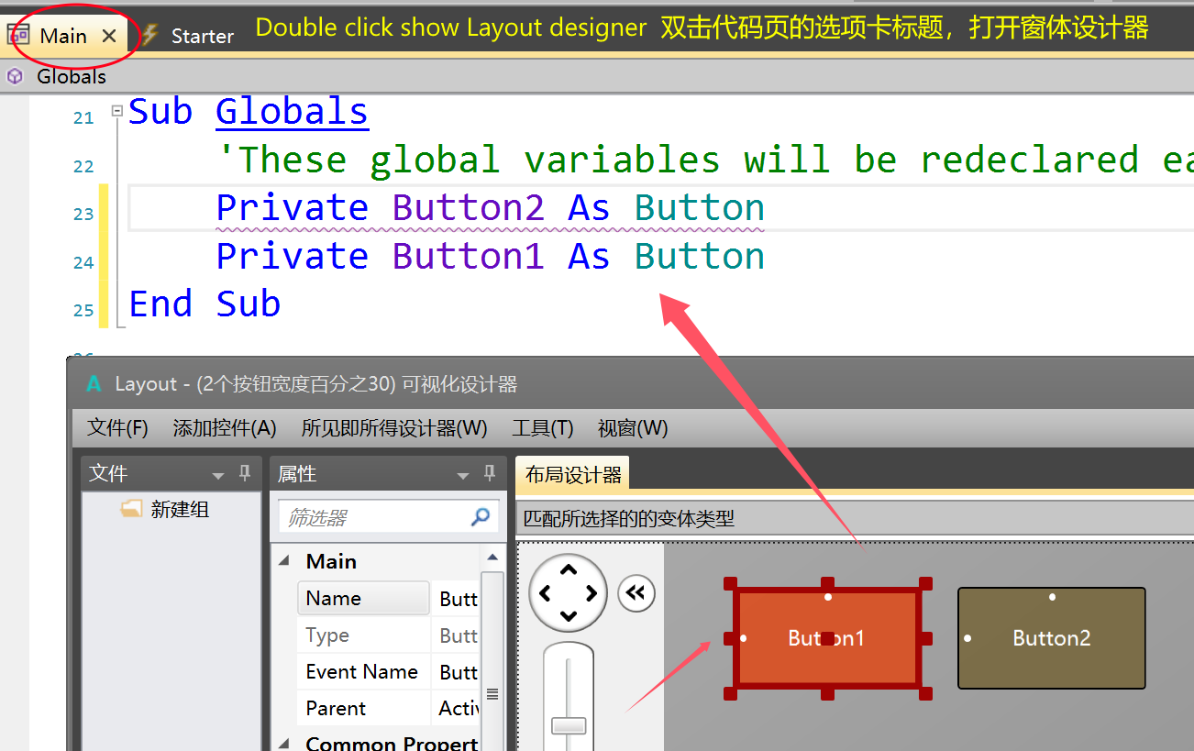This screenshot has height=751, width=1194.
Task: Click the 'End Sub' code line
Action: (205, 304)
